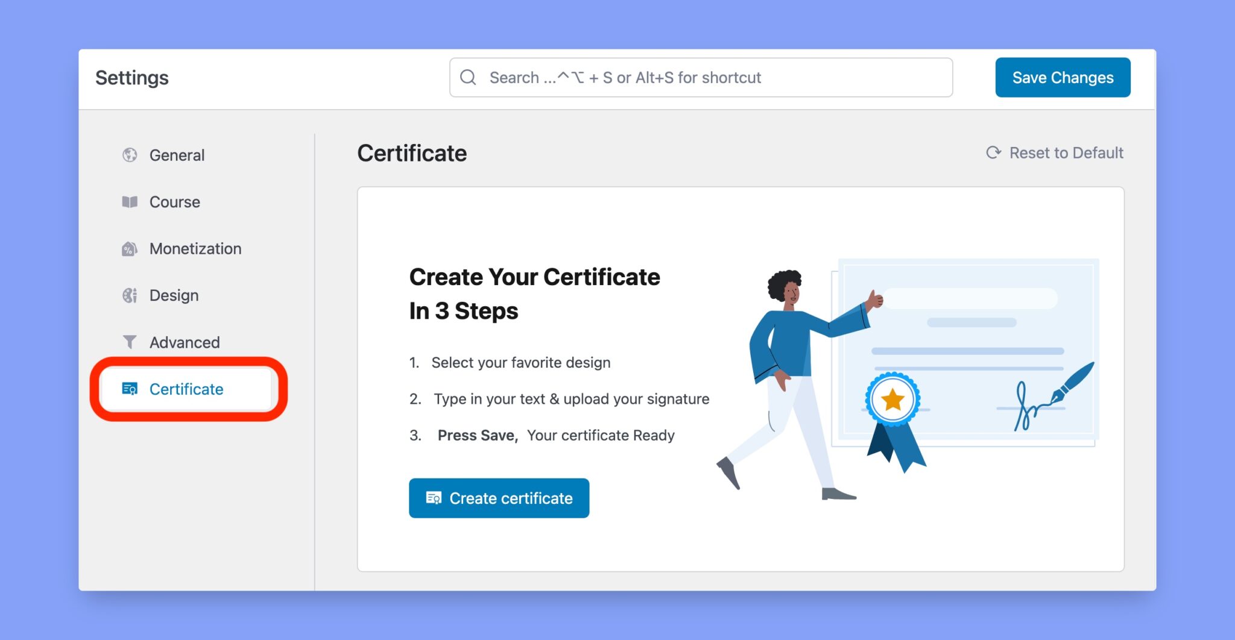The height and width of the screenshot is (640, 1235).
Task: Navigate to Advanced settings
Action: pyautogui.click(x=184, y=342)
